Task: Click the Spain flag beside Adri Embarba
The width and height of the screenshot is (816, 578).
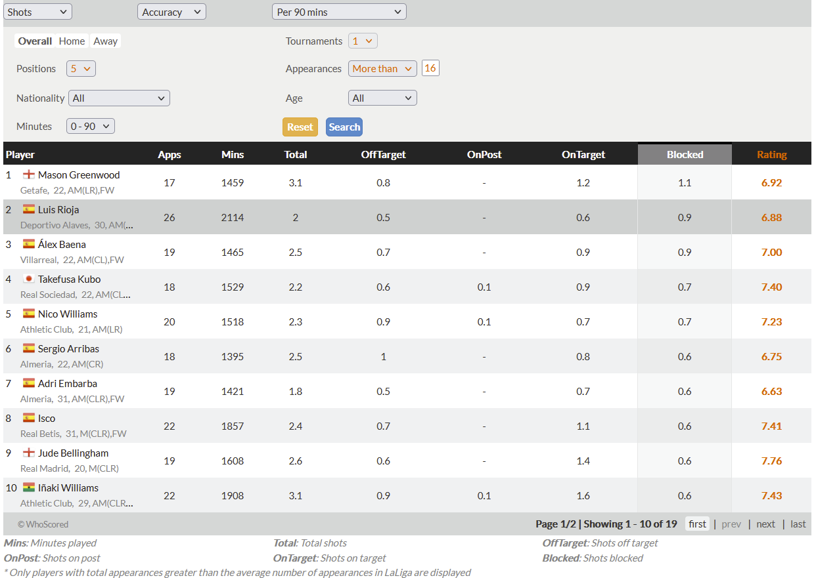Action: (x=29, y=383)
